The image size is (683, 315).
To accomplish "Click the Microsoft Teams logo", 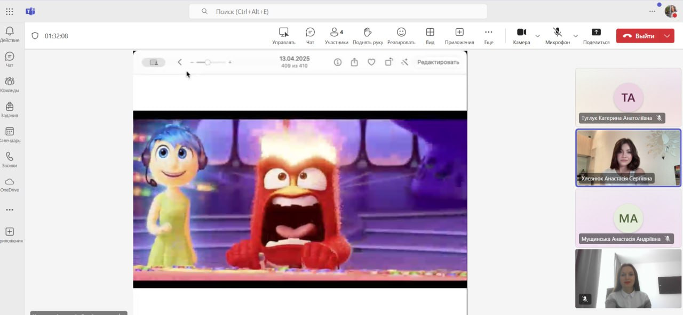I will pyautogui.click(x=30, y=11).
